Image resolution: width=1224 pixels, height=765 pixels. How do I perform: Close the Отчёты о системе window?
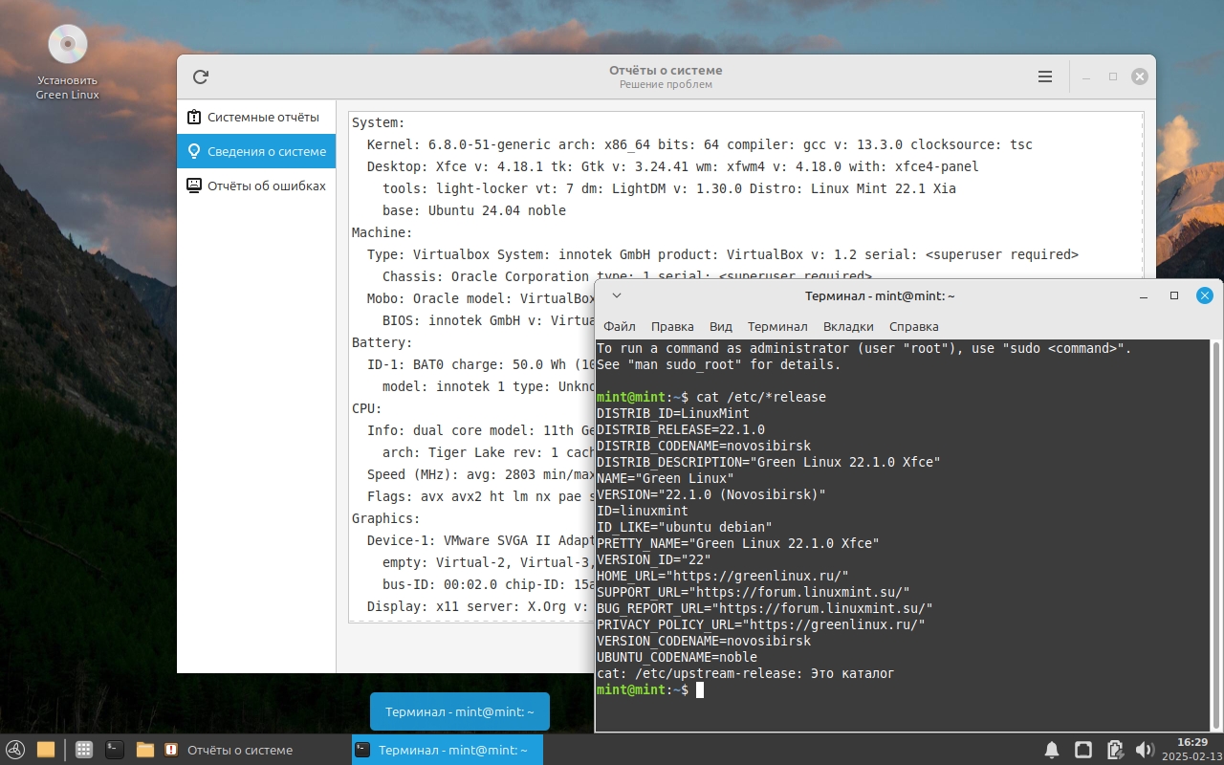1139,77
